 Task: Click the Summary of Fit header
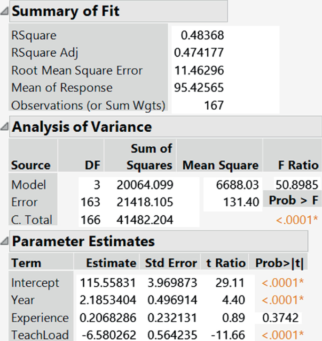pos(118,11)
